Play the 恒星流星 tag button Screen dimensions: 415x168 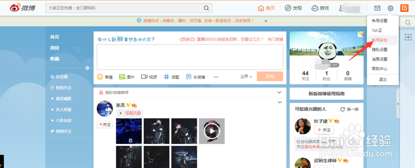pos(129,113)
